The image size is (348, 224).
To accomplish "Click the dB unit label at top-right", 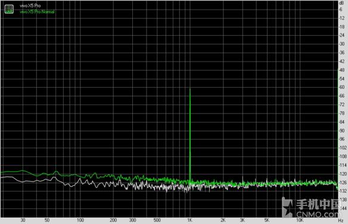I will [x=341, y=3].
